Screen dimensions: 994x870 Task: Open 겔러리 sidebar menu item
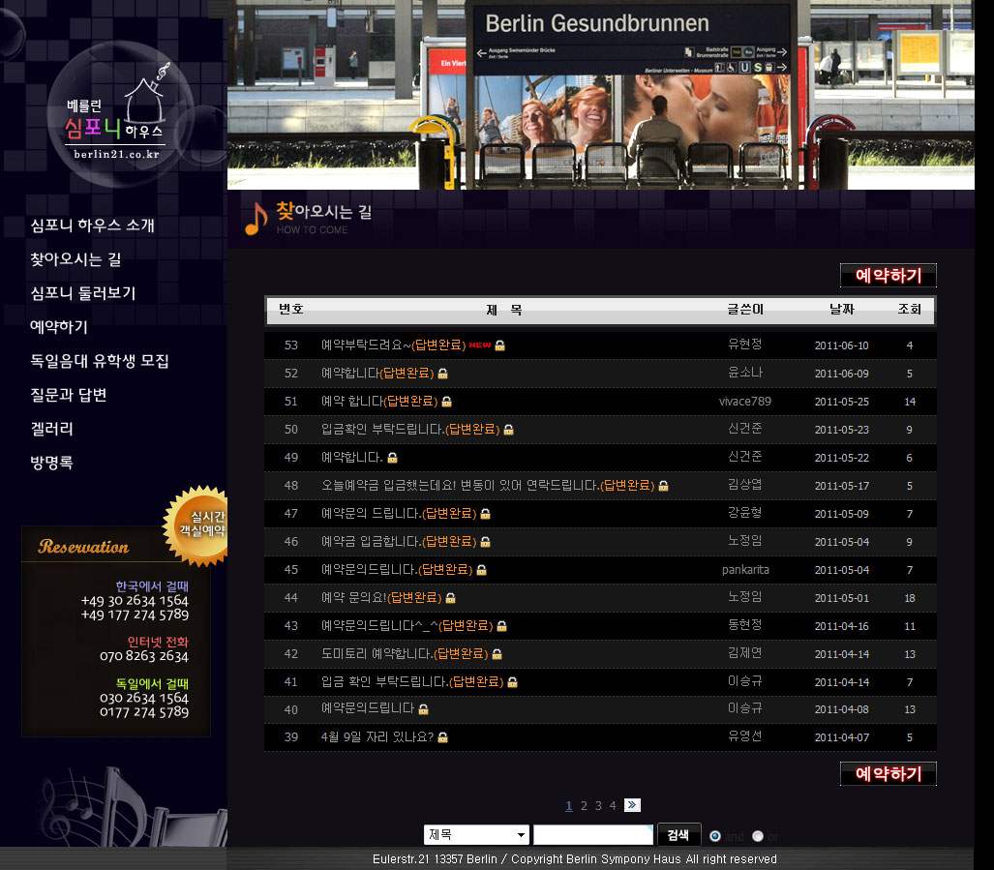(x=52, y=429)
